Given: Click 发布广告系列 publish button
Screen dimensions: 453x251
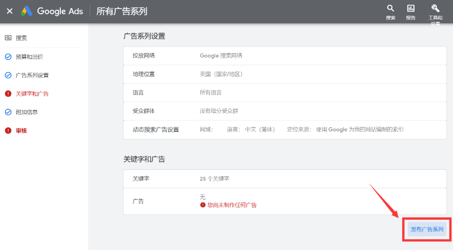Looking at the screenshot, I should [x=427, y=229].
